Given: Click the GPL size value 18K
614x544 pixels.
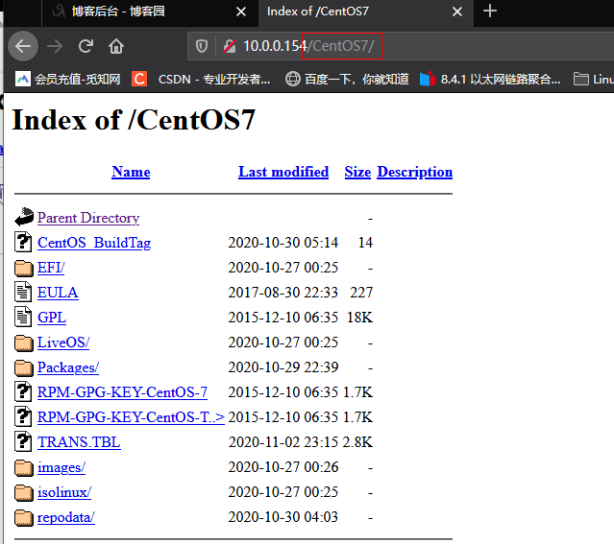Looking at the screenshot, I should (360, 318).
